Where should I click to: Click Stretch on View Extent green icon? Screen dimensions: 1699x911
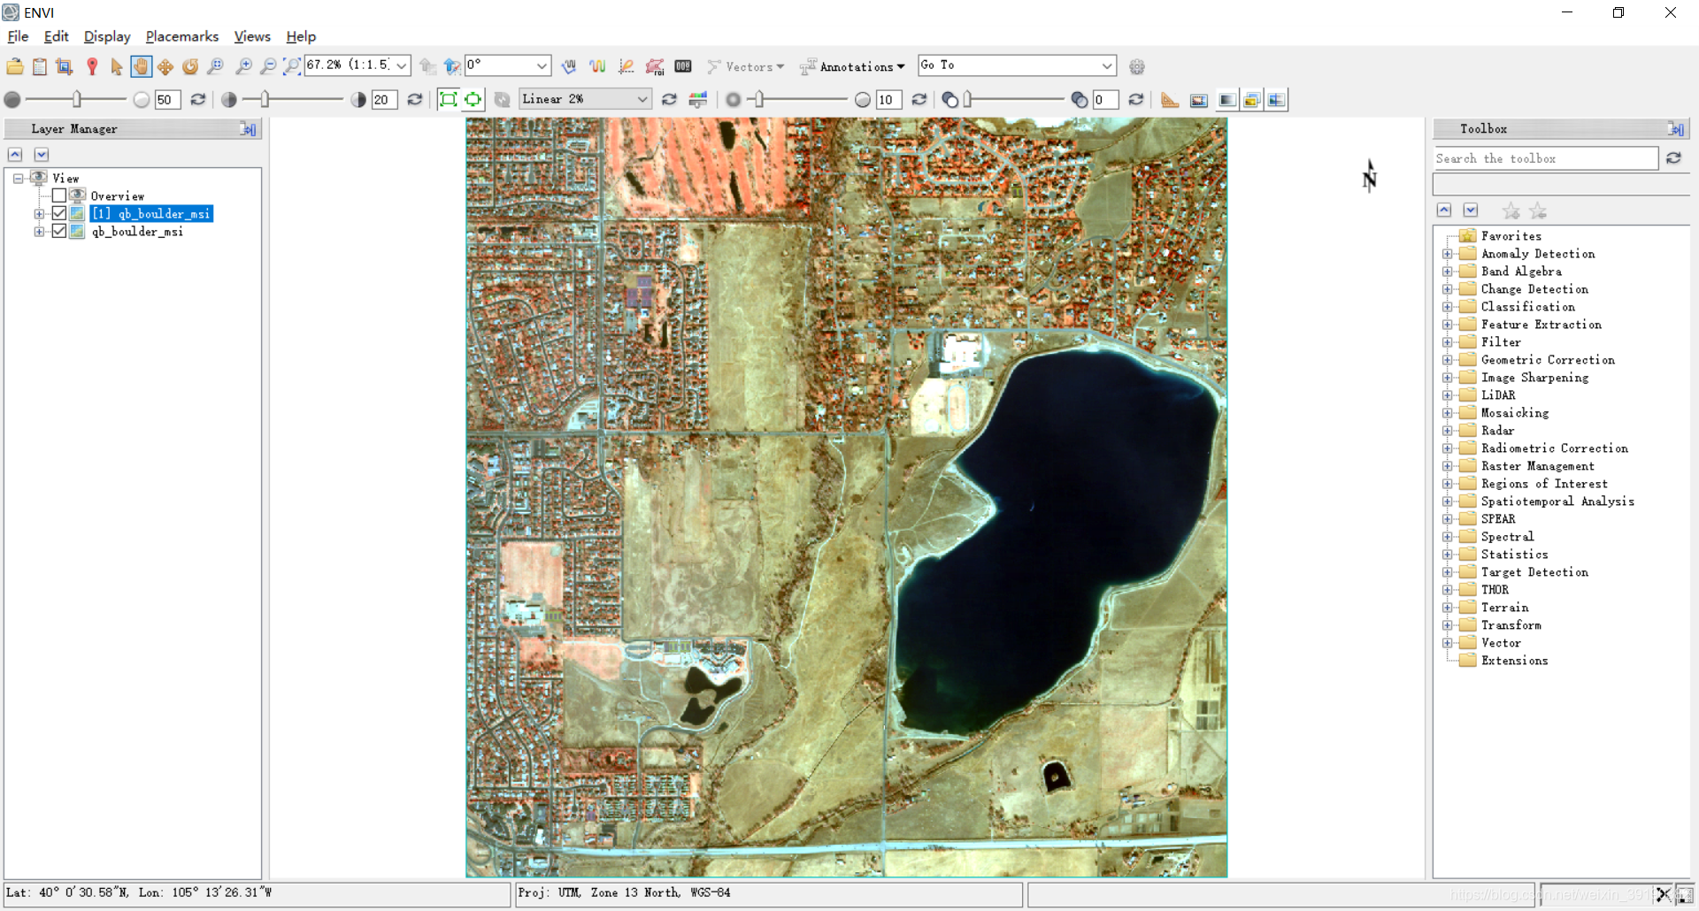[473, 100]
